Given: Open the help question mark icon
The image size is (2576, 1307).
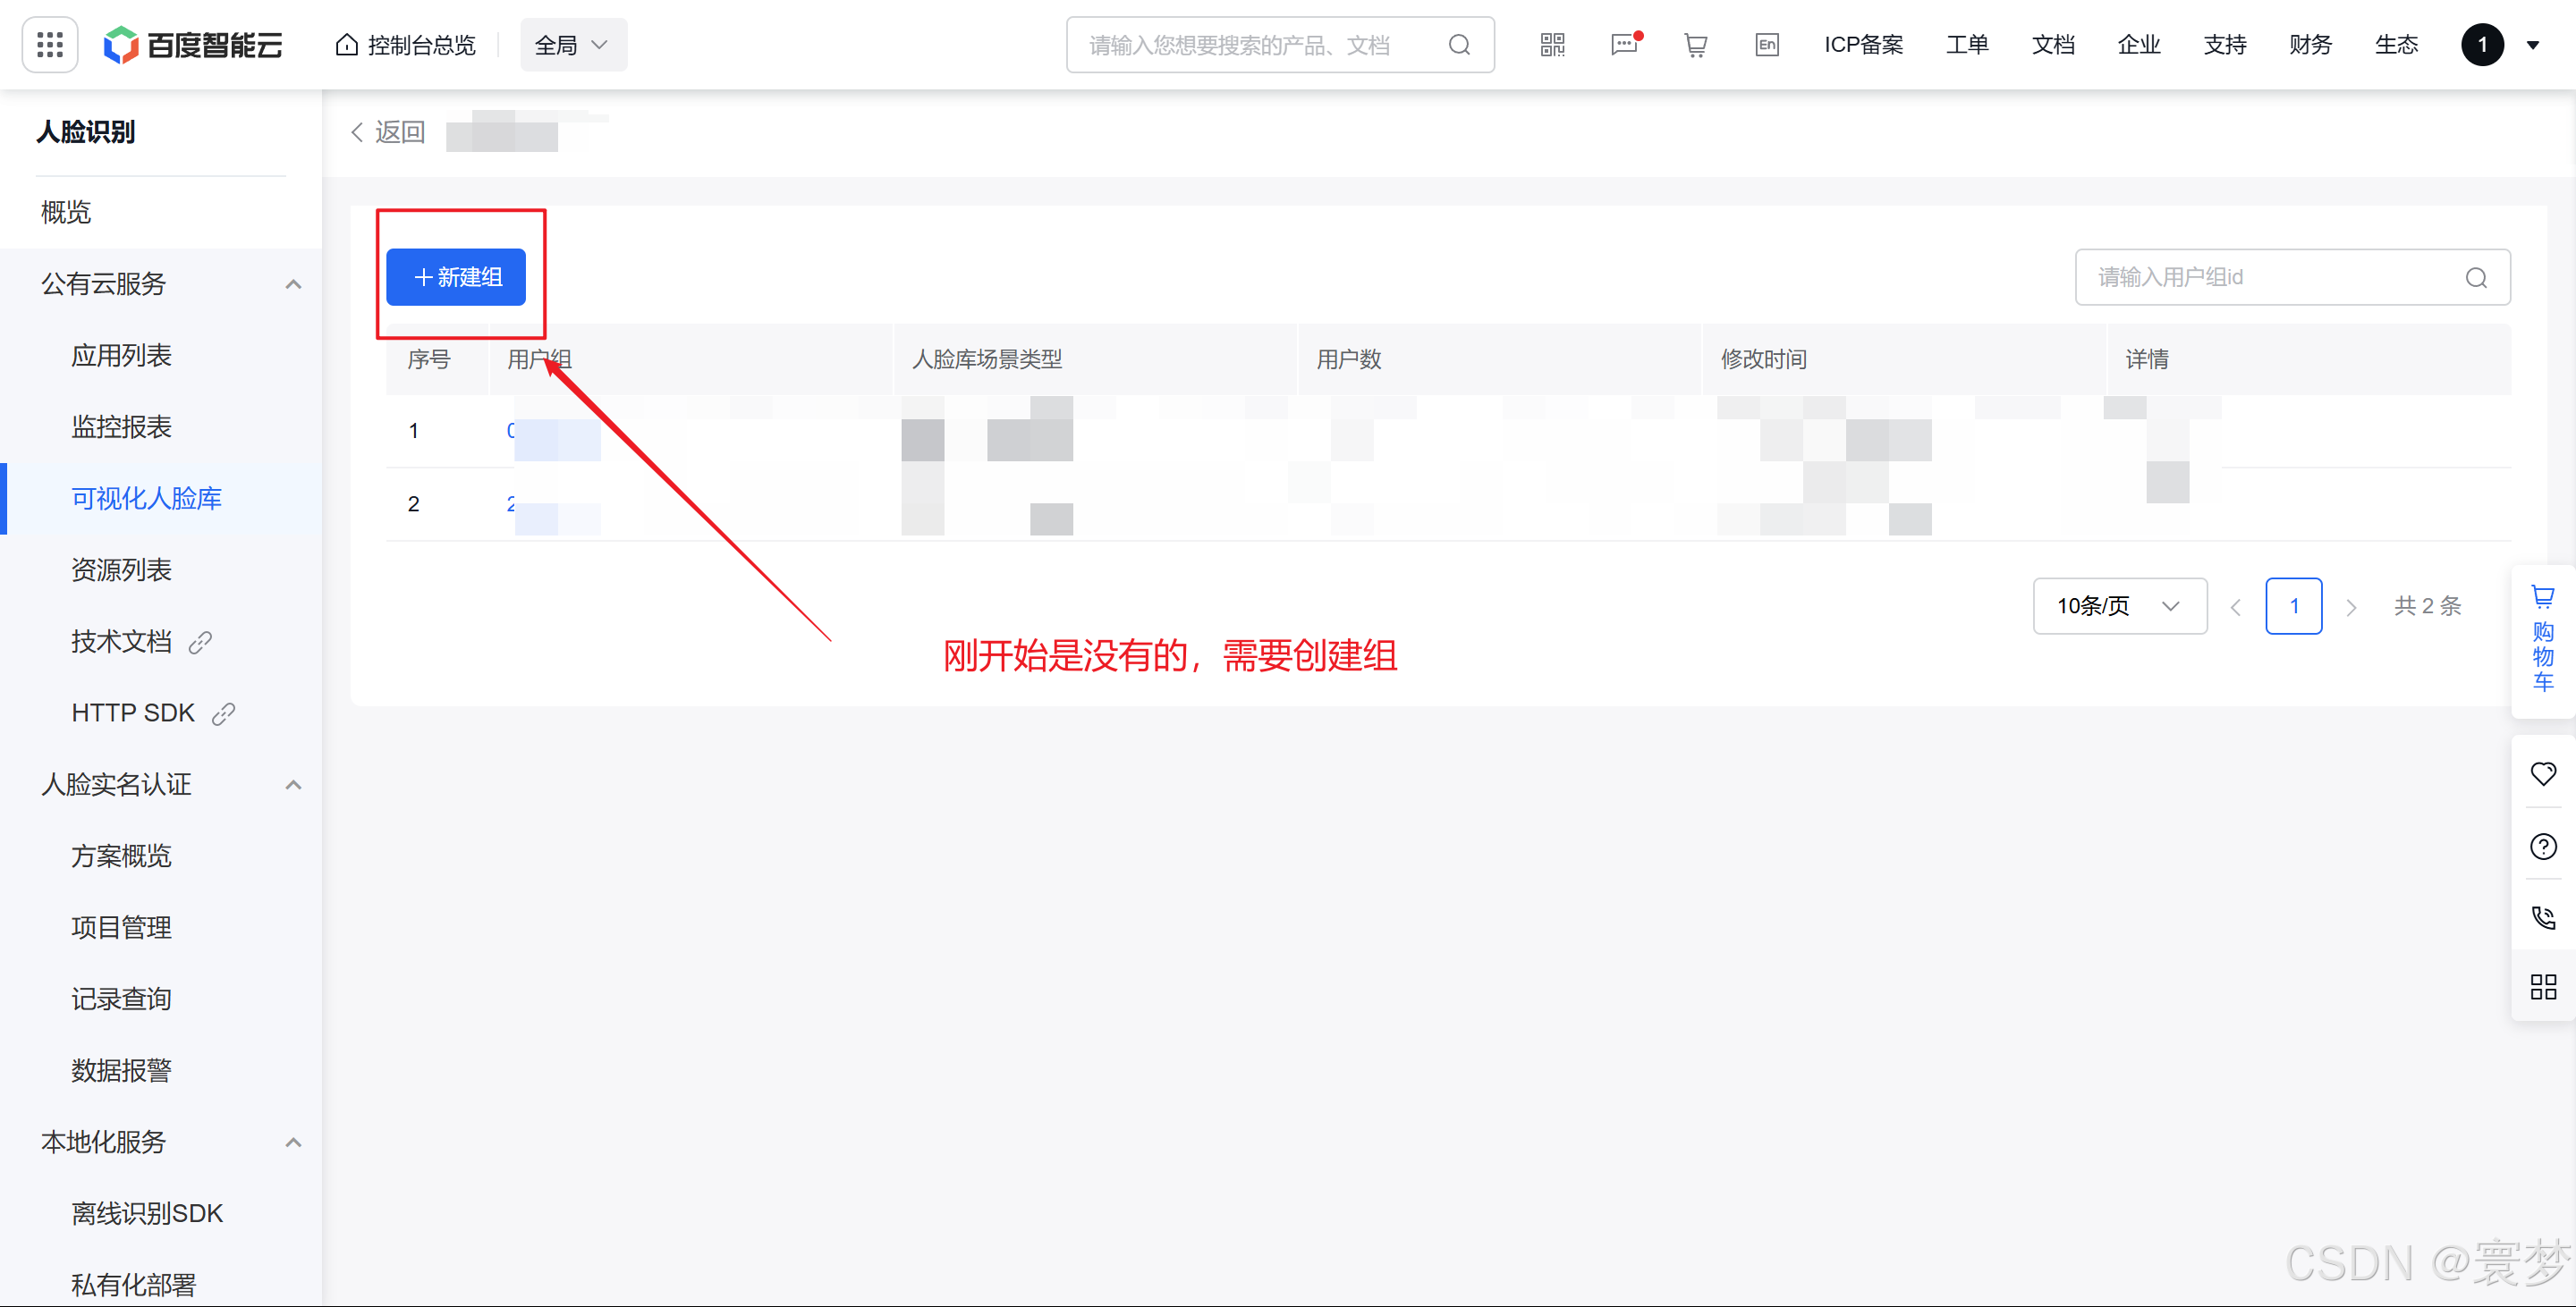Looking at the screenshot, I should [x=2543, y=847].
